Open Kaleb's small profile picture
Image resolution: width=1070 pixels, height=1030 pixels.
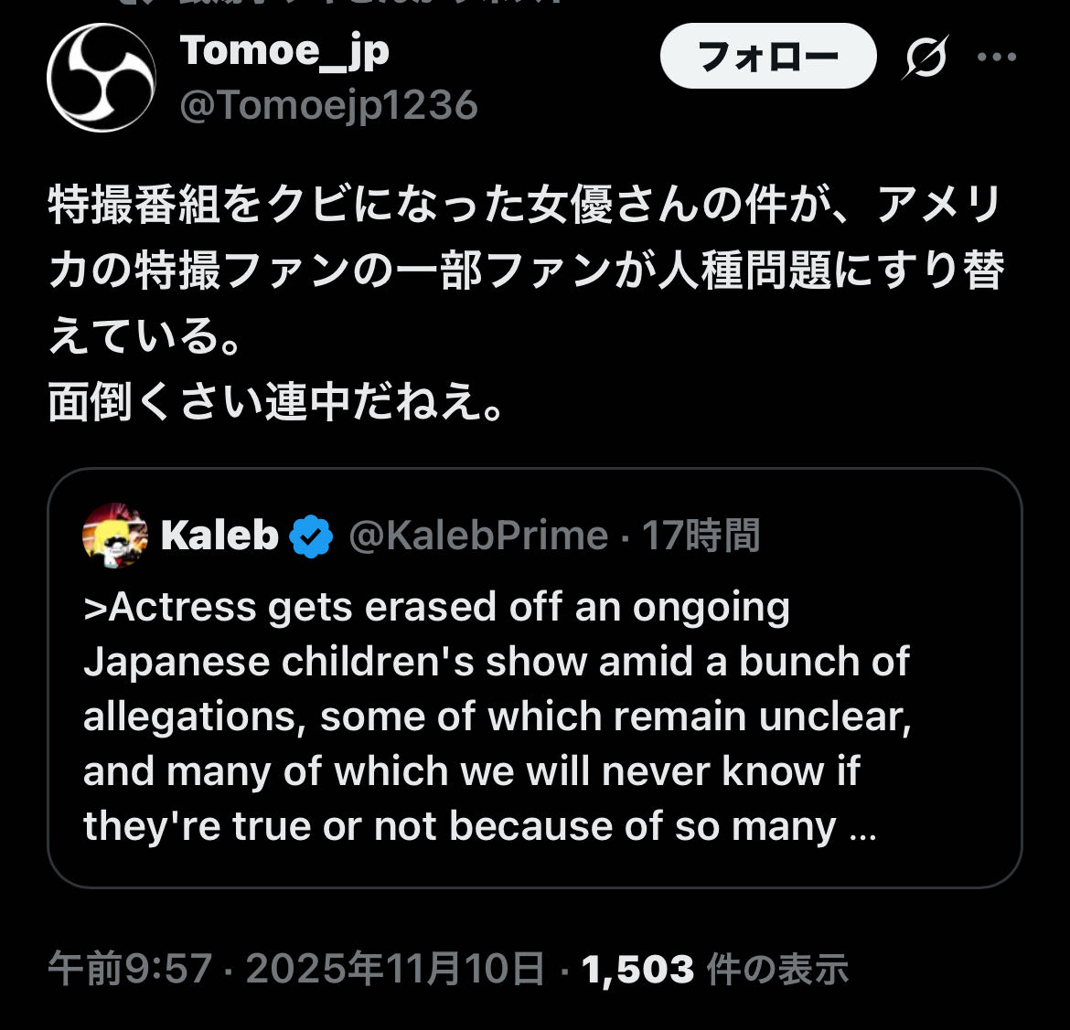(x=115, y=536)
